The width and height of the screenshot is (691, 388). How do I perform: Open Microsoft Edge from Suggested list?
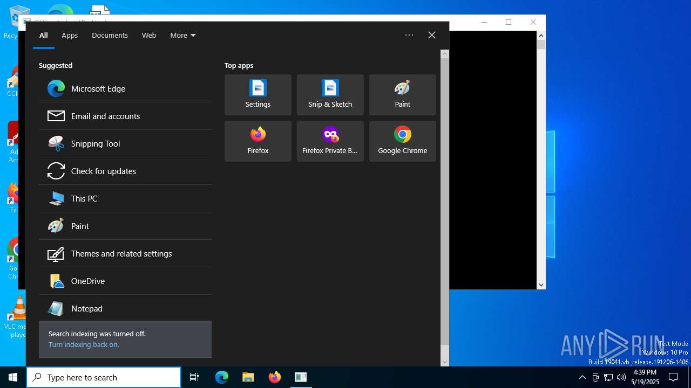coord(125,88)
